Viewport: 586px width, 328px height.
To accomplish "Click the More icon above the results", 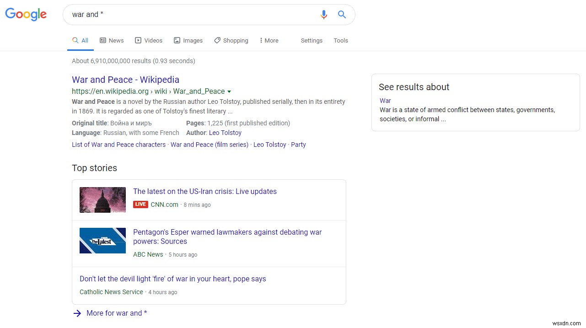I will 262,40.
